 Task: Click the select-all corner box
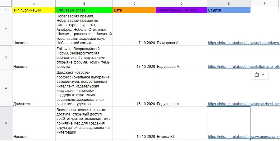6,3
